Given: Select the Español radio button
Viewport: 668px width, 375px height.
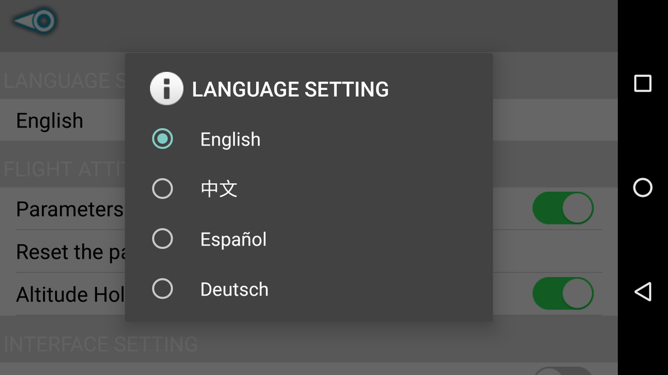Looking at the screenshot, I should click(x=163, y=239).
